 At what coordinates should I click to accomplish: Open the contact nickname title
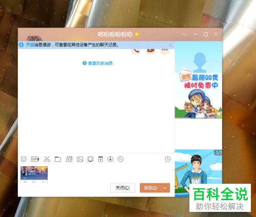coord(115,34)
